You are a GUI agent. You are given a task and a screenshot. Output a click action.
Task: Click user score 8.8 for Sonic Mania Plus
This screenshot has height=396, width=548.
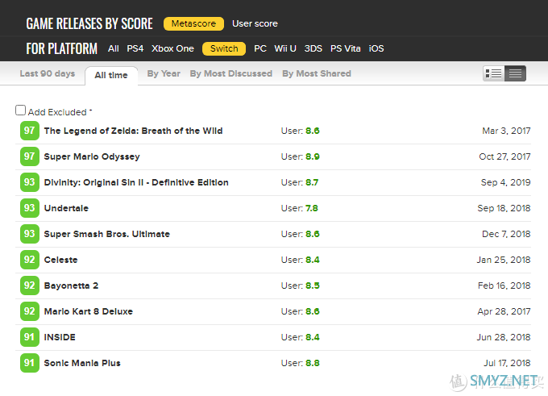pos(313,363)
